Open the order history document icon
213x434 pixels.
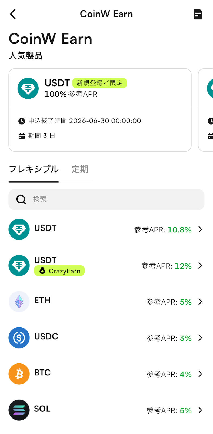click(x=198, y=14)
